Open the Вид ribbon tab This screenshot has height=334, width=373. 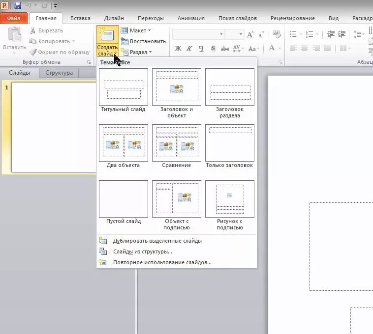click(x=334, y=18)
